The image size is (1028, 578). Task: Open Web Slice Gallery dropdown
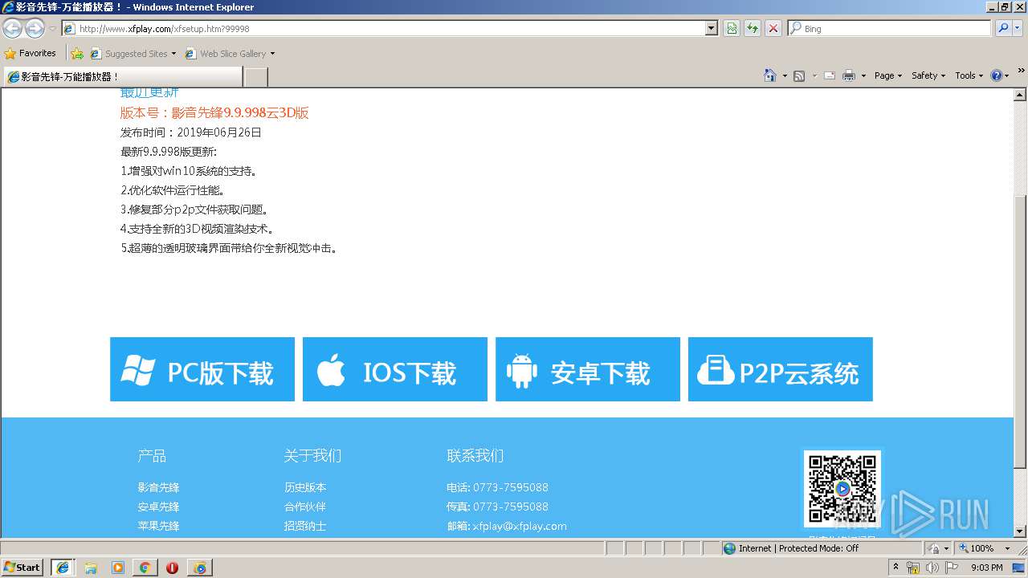[x=230, y=54]
